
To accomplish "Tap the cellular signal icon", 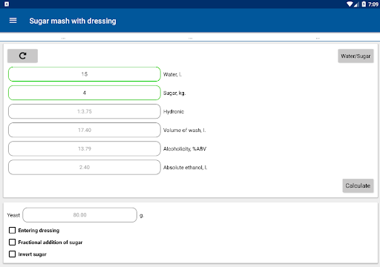I will 356,4.
